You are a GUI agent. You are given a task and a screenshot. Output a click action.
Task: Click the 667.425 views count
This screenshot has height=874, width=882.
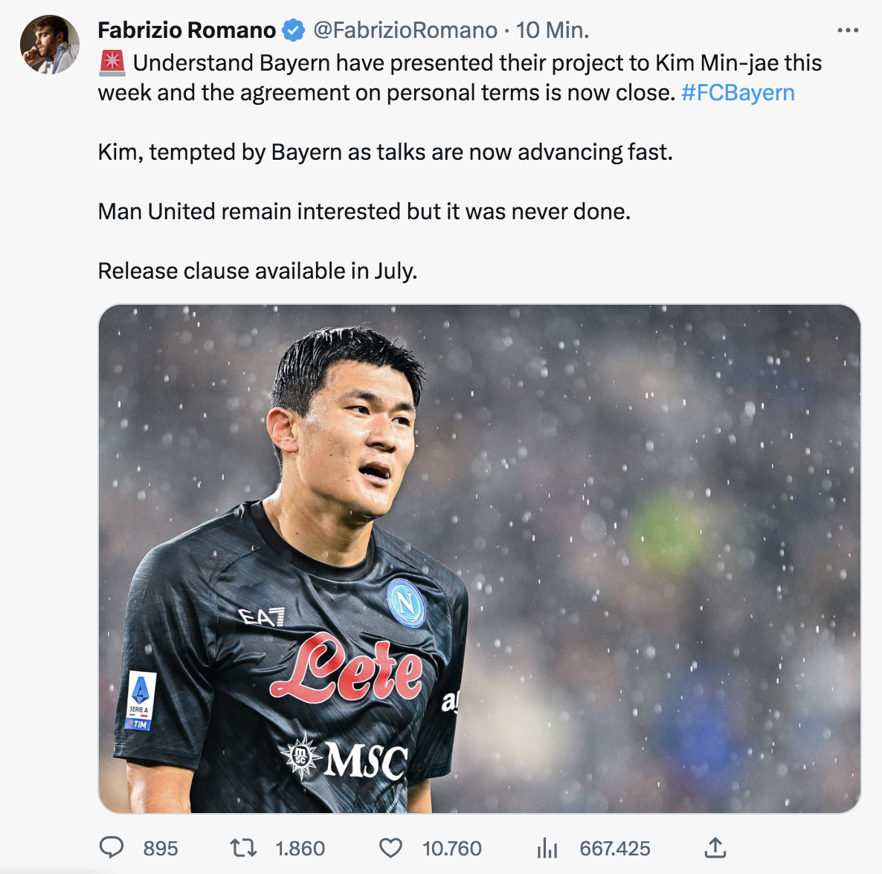614,848
